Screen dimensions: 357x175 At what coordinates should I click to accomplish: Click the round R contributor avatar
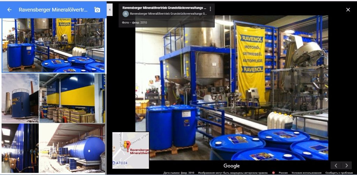[126, 14]
